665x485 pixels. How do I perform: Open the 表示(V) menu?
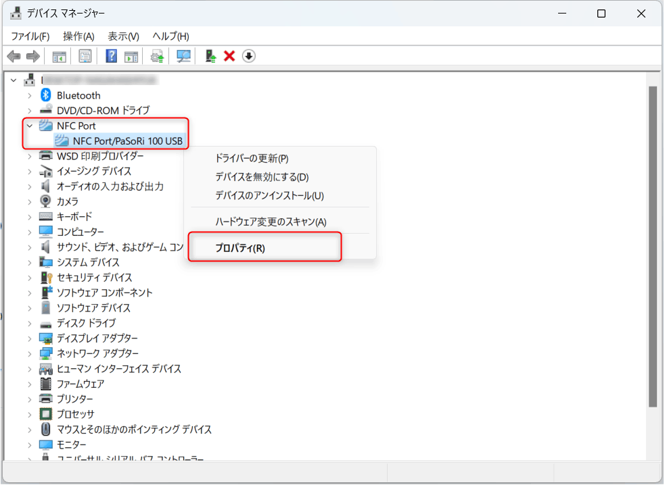123,36
